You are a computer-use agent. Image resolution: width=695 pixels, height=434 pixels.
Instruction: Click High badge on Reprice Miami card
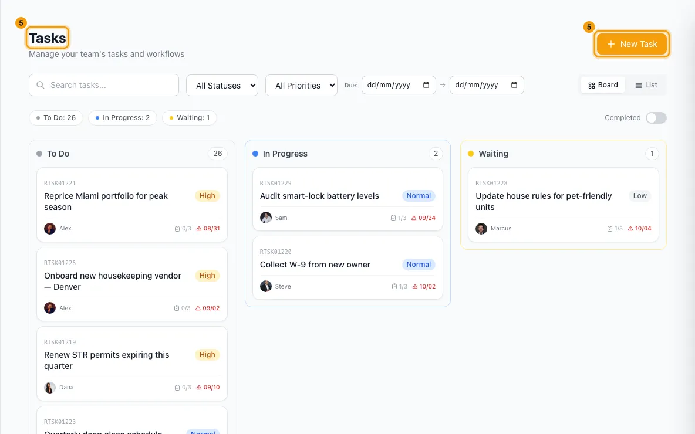click(x=207, y=196)
